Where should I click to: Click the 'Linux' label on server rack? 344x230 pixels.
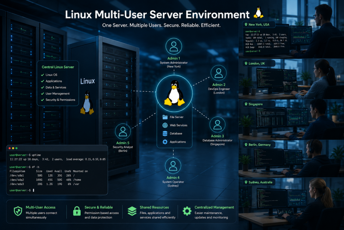point(88,81)
